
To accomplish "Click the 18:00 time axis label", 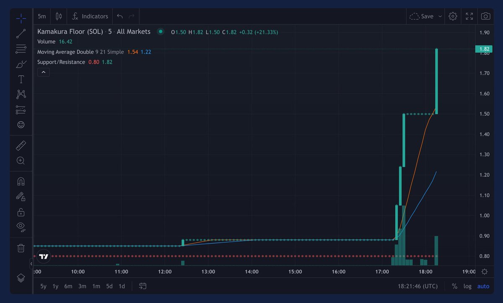I will click(x=425, y=272).
